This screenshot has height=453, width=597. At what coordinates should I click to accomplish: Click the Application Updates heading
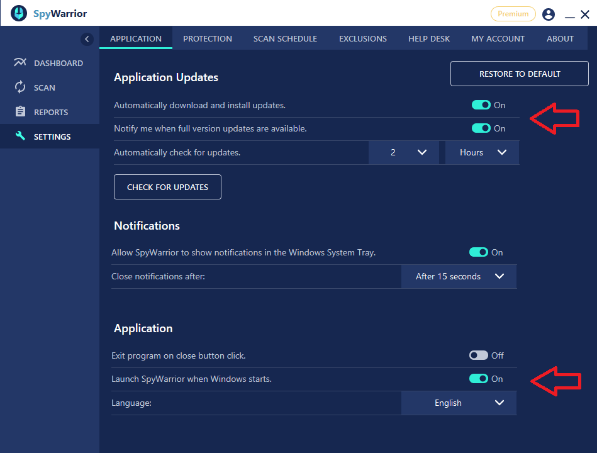(x=166, y=77)
